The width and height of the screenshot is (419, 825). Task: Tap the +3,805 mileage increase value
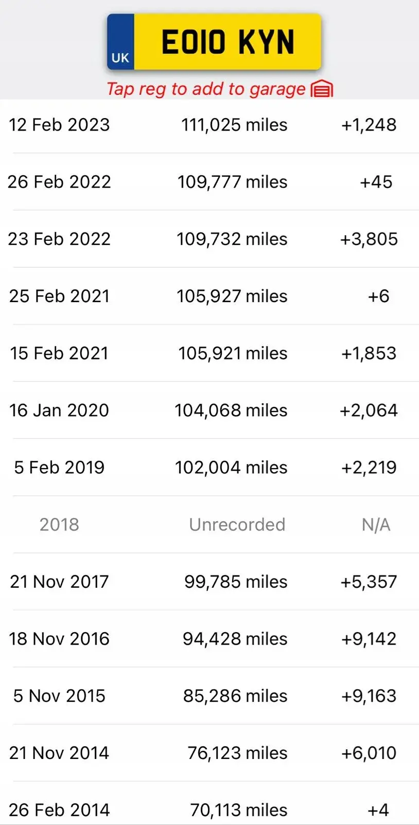pos(369,239)
